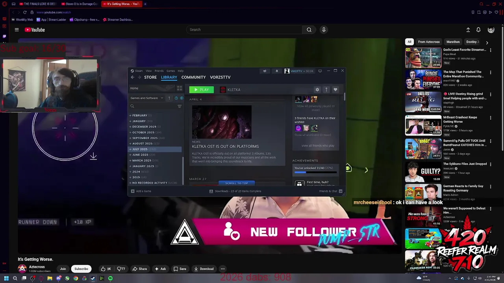The height and width of the screenshot is (283, 504).
Task: Click SCROLL TO TOP in Steam
Action: pos(237,183)
